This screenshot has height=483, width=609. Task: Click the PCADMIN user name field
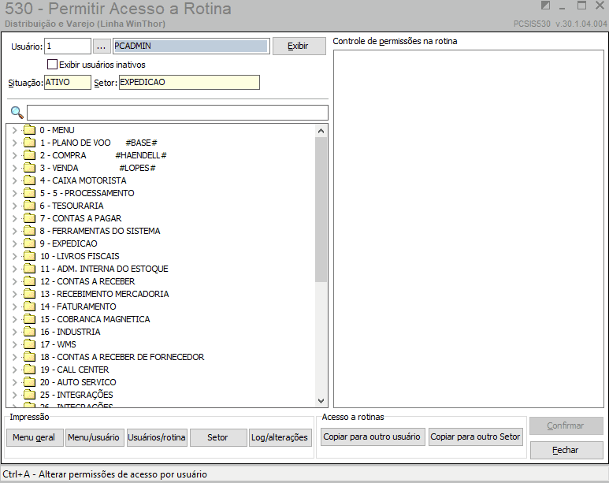[191, 46]
